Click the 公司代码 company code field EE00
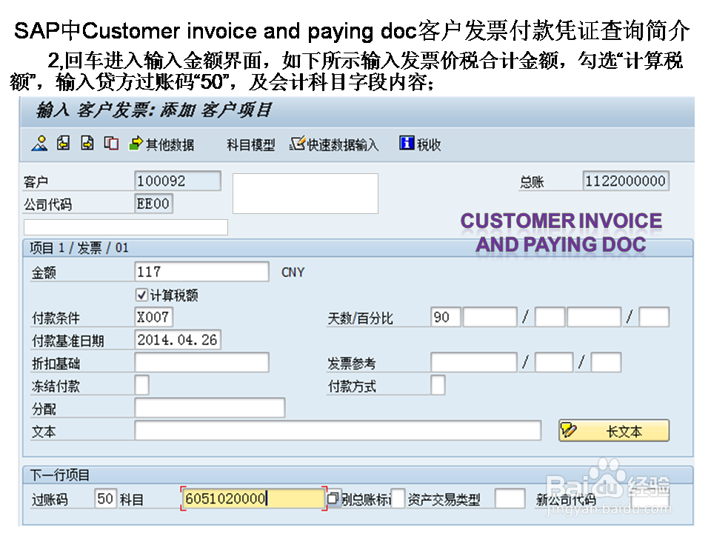The image size is (711, 533). [154, 204]
